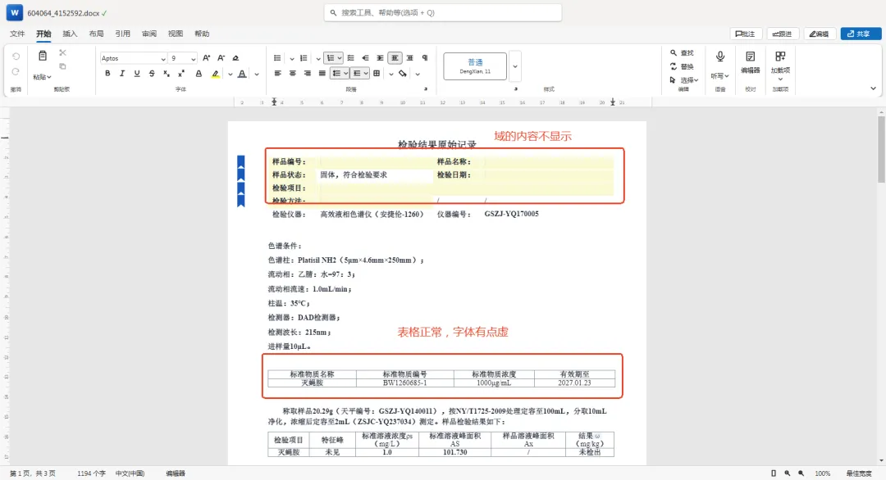Click the paste clipboard icon
The width and height of the screenshot is (886, 480).
43,56
